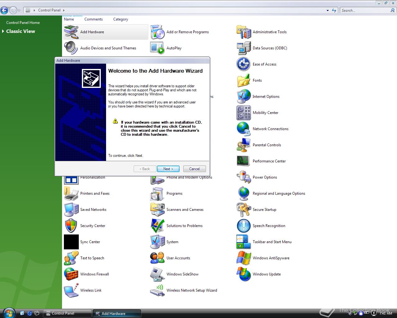The width and height of the screenshot is (397, 318).
Task: Open the Administrative Tools icon
Action: [x=243, y=32]
